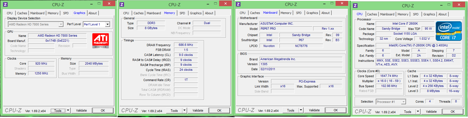Open SPD tab in Memory window
468x118 pixels.
182,13
